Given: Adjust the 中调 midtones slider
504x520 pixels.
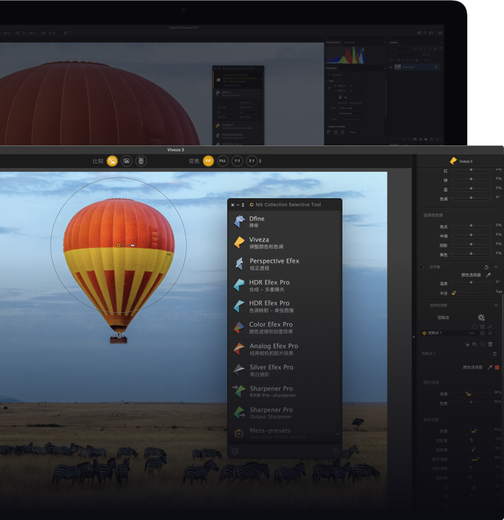Looking at the screenshot, I should [471, 235].
